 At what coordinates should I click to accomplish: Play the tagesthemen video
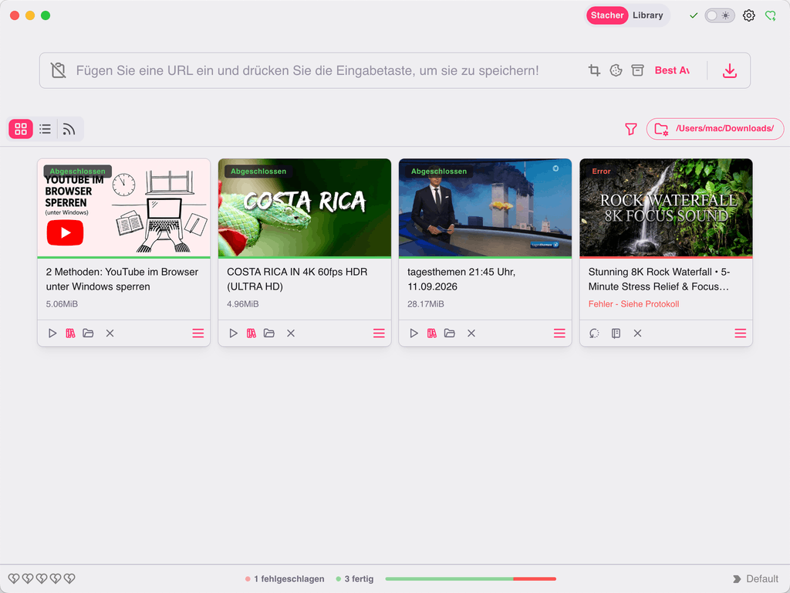point(414,334)
